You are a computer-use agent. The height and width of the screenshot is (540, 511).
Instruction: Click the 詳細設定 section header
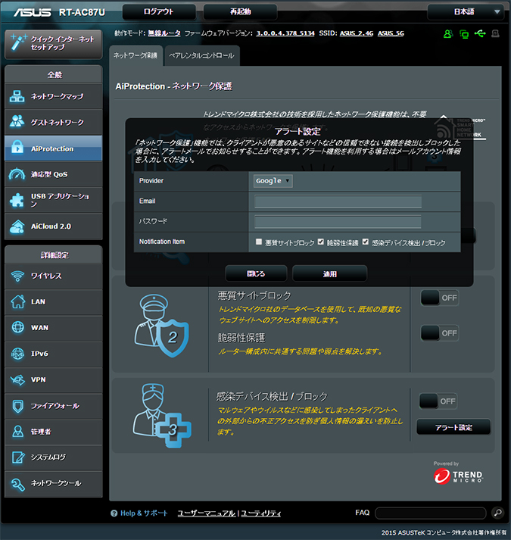pyautogui.click(x=54, y=255)
